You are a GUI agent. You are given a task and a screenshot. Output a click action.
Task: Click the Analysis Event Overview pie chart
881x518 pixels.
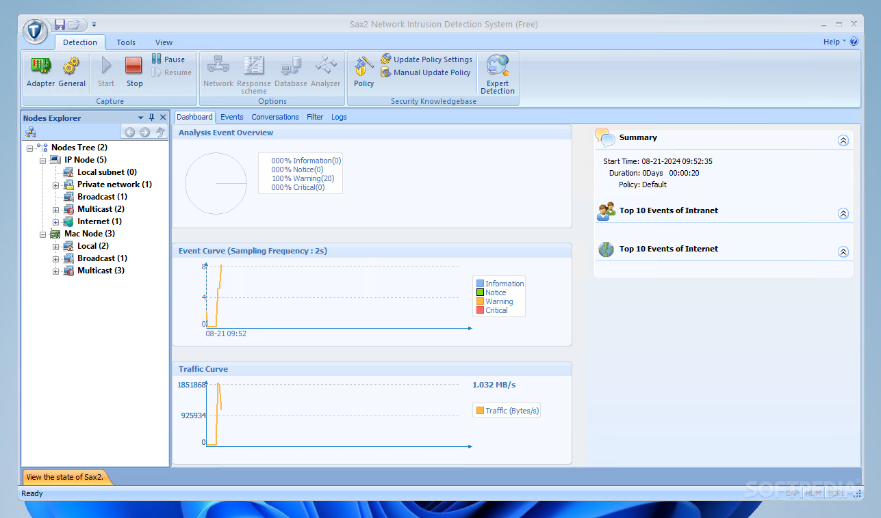click(x=216, y=183)
